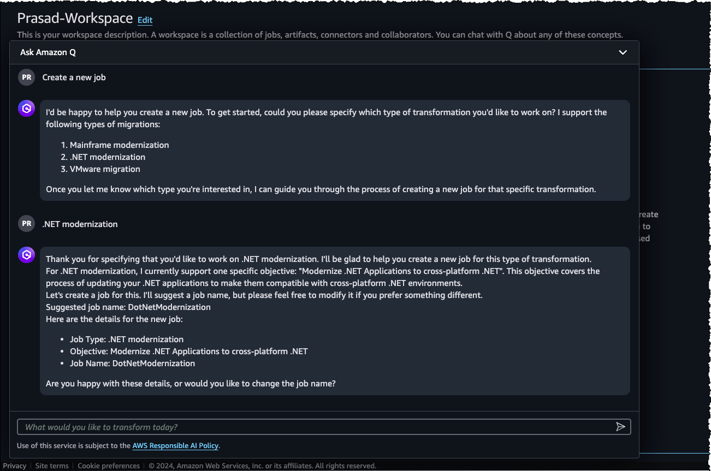Click the "Job Type: .NET modernization" bullet
Image resolution: width=711 pixels, height=471 pixels.
click(x=127, y=339)
